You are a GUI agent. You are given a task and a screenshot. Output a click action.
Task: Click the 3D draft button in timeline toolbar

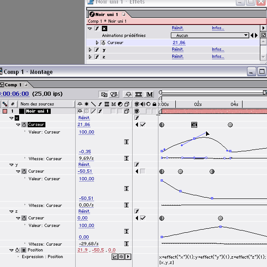[x=113, y=94]
